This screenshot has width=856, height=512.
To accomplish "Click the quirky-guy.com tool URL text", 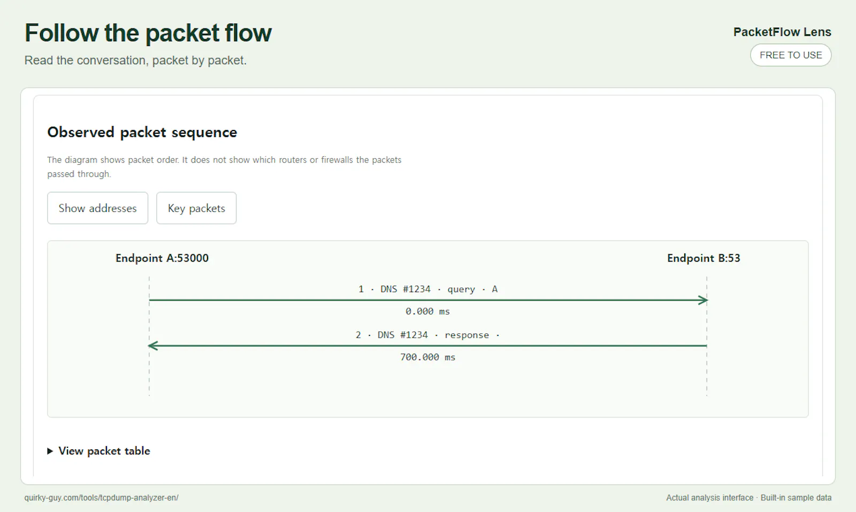I will (101, 498).
